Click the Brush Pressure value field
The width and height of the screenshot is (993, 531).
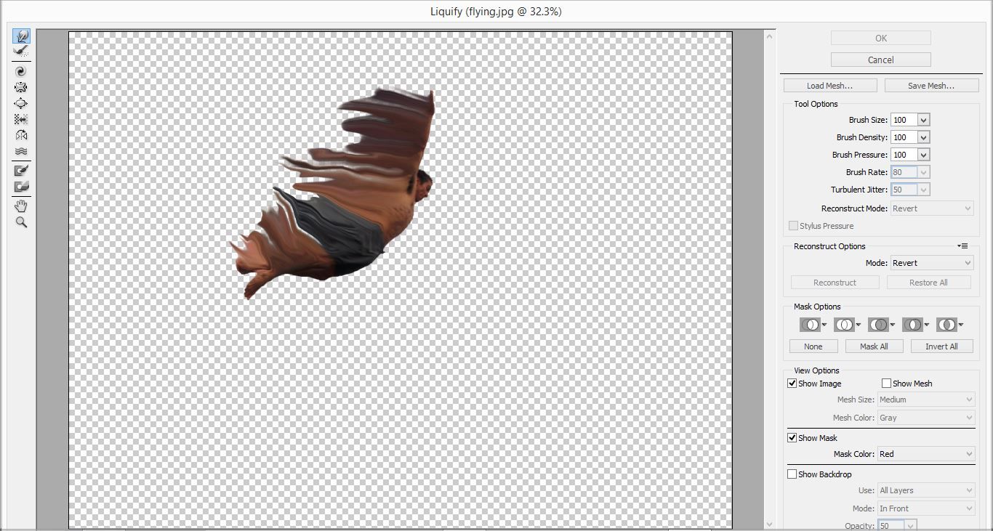(904, 155)
